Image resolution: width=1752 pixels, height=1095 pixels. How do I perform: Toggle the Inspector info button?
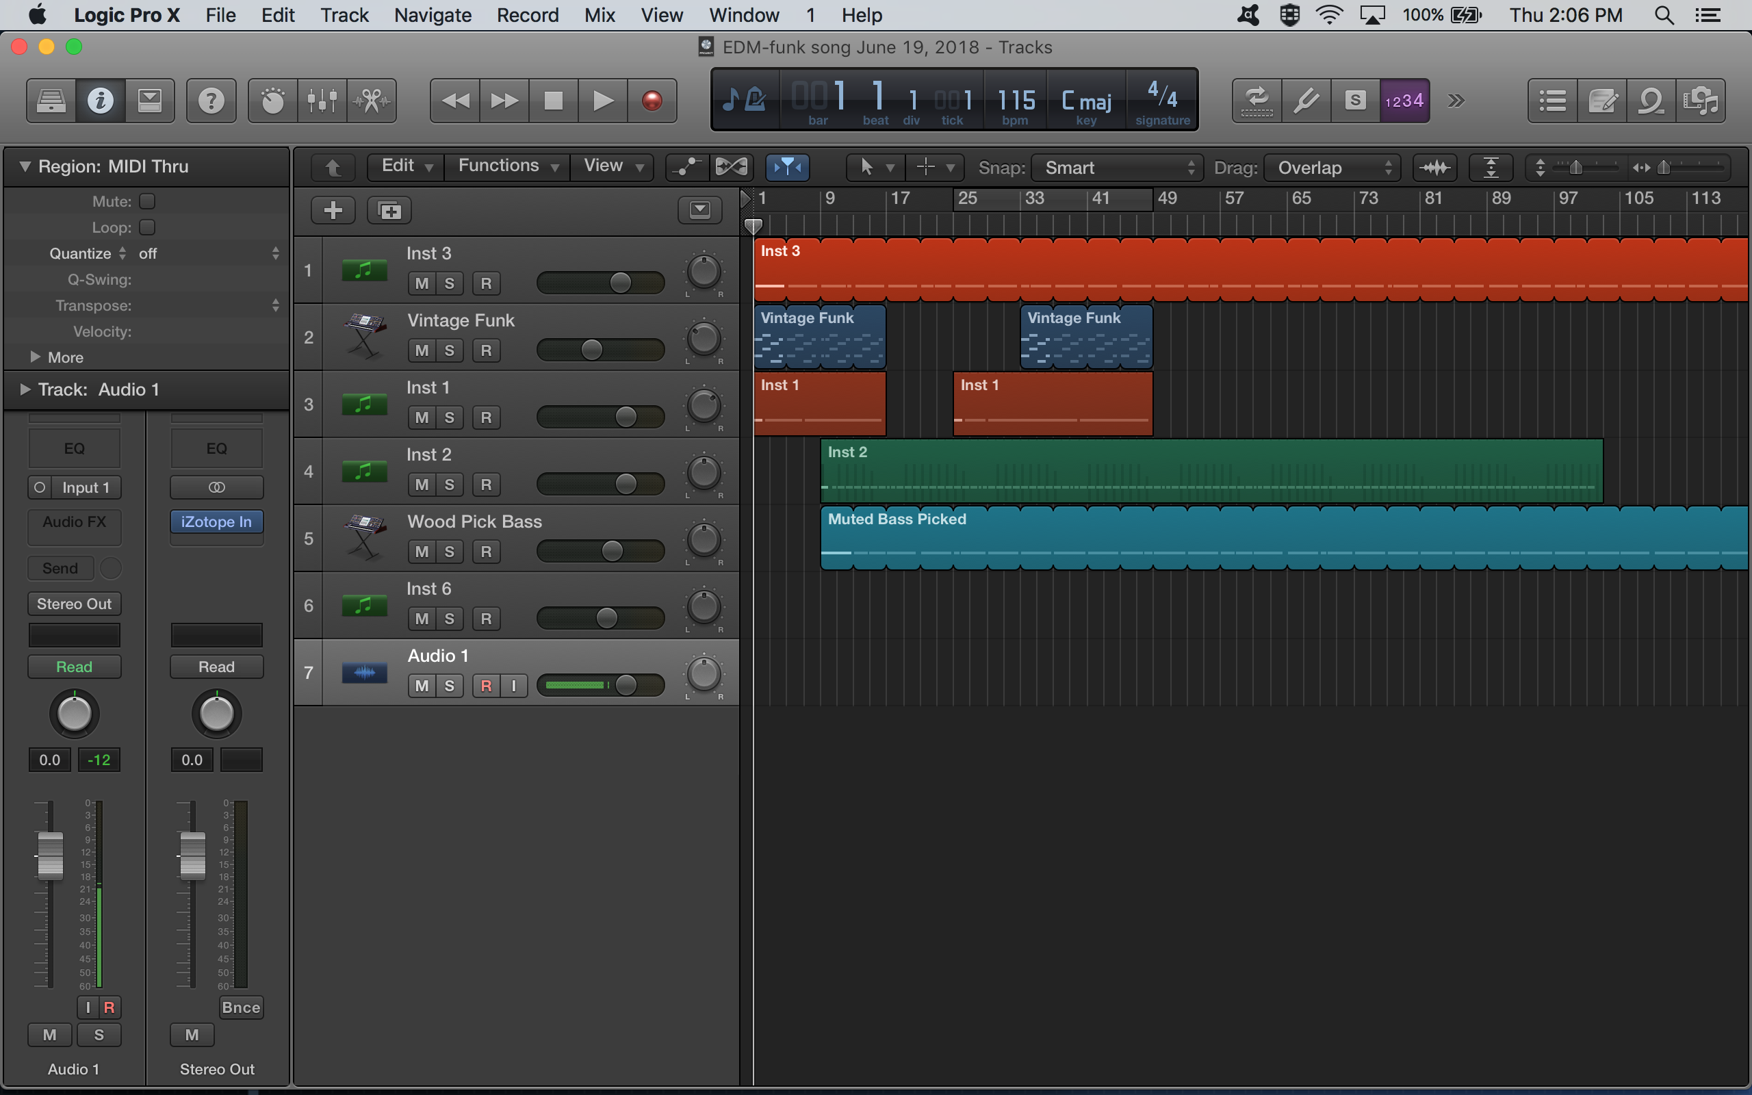pyautogui.click(x=100, y=101)
